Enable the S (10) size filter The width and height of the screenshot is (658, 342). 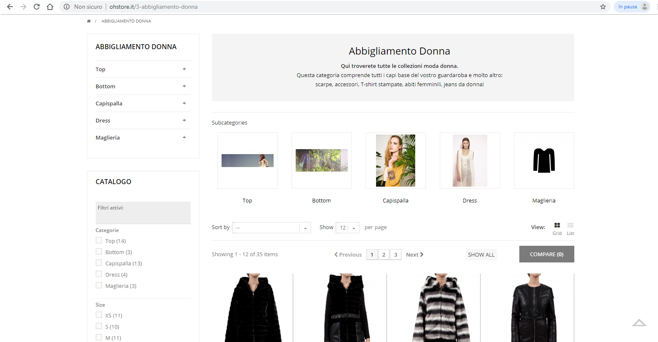(99, 326)
